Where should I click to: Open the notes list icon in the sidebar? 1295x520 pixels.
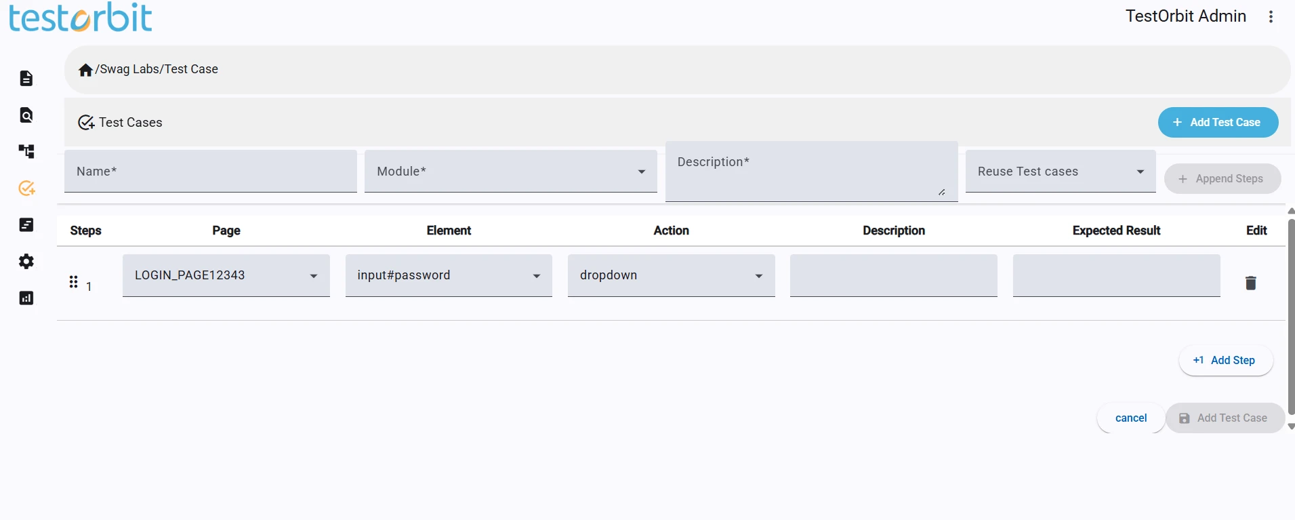26,225
